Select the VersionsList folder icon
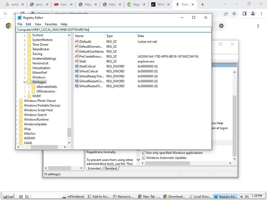The image size is (267, 200). 29,63
